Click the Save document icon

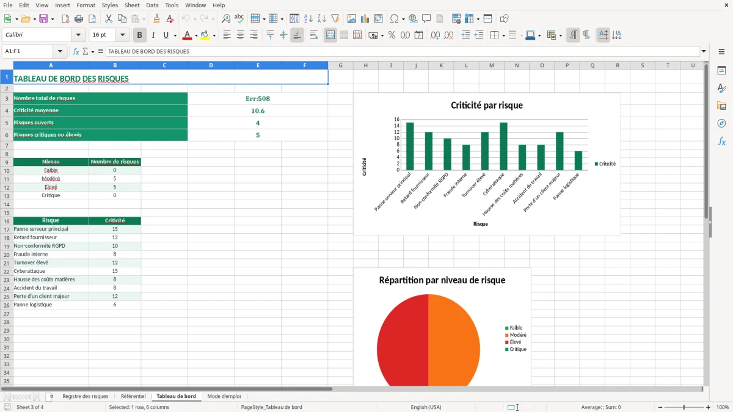[43, 19]
